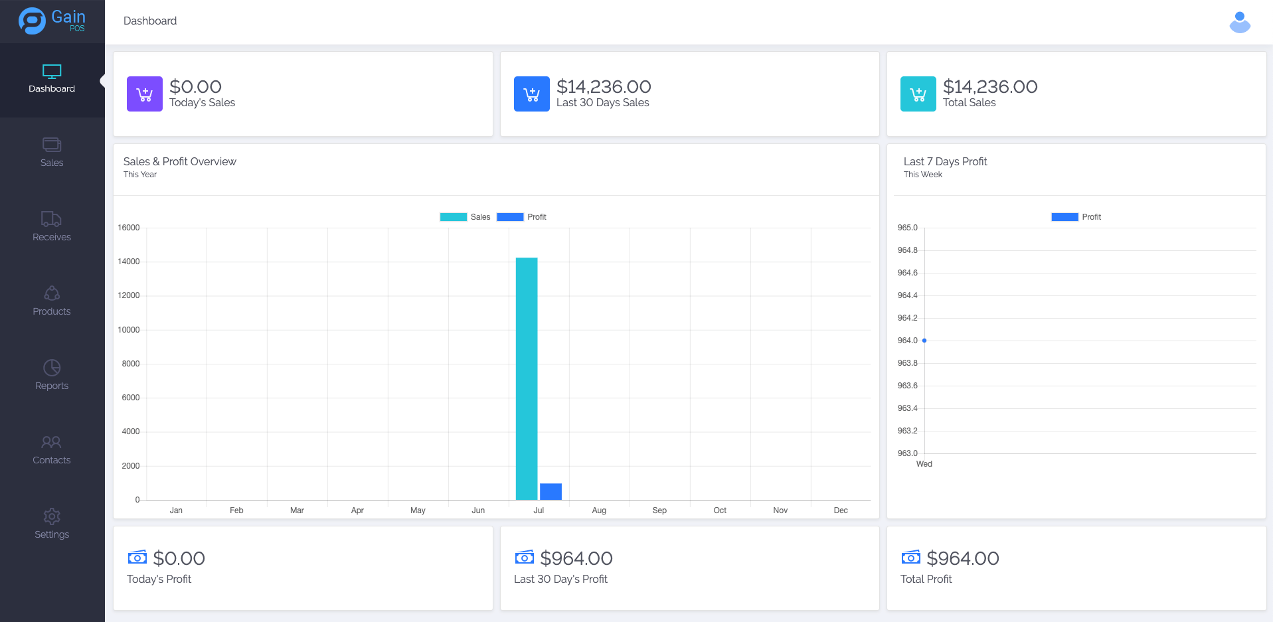Click blue Profit swatch in overview chart legend
1273x622 pixels.
click(510, 217)
